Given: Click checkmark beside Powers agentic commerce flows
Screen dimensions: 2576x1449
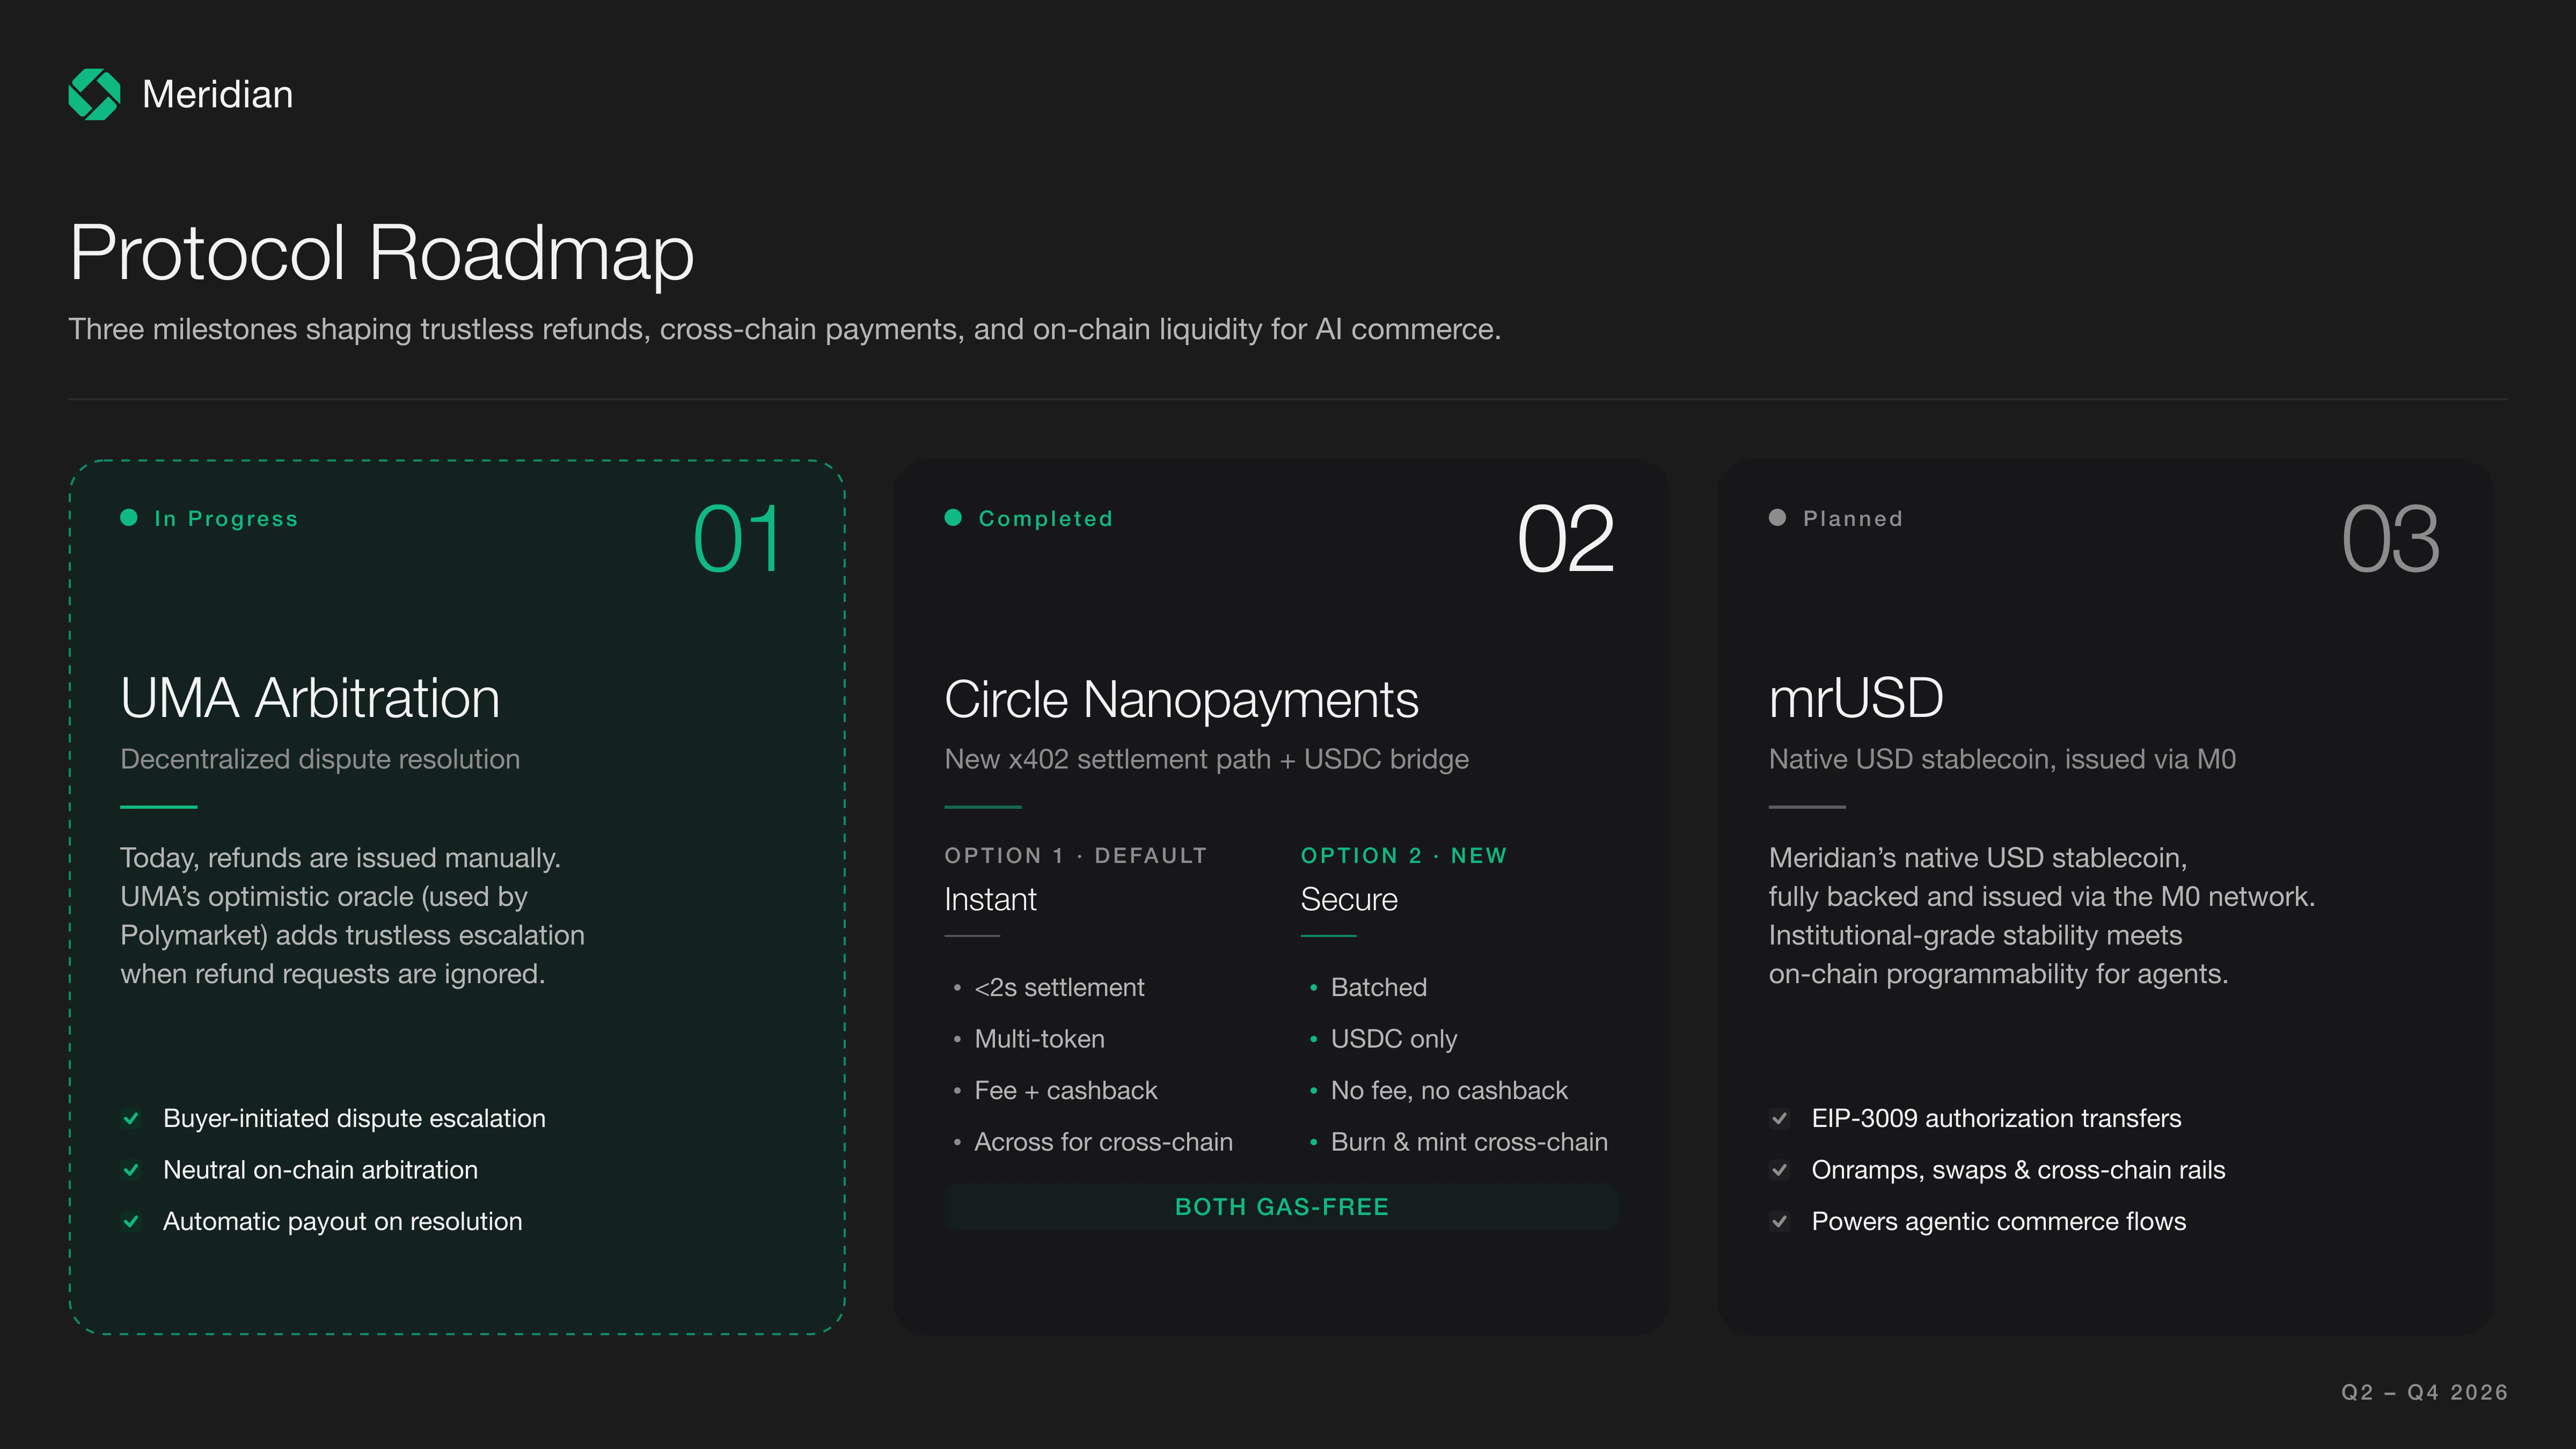Looking at the screenshot, I should [x=1779, y=1221].
